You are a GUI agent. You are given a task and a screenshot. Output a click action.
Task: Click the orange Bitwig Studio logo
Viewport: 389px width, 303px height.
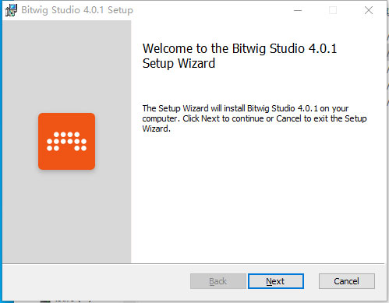[x=66, y=141]
